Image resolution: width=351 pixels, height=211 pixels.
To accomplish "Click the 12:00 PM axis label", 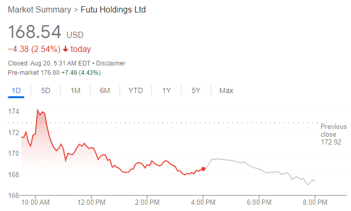I will pos(92,203).
